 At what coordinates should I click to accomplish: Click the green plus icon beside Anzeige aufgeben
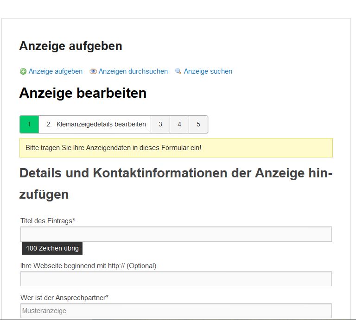[x=23, y=71]
